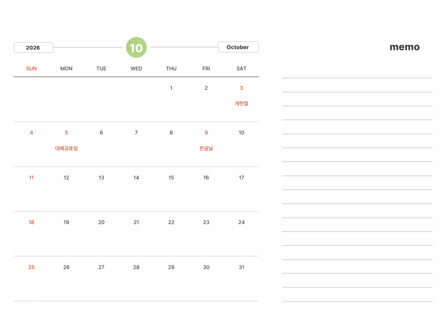Click the green 10 month circle
443x317 pixels.
click(136, 47)
